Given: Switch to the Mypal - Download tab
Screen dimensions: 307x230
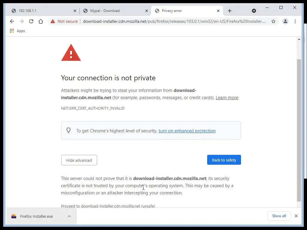Looking at the screenshot, I should (113, 11).
